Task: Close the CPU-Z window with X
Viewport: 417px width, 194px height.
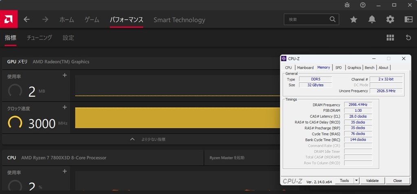Action: tap(404, 59)
